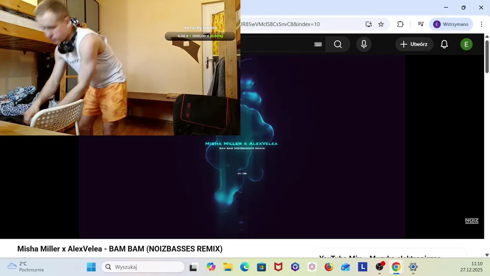This screenshot has height=276, width=490.
Task: Click the URL text in address bar
Action: [x=280, y=24]
